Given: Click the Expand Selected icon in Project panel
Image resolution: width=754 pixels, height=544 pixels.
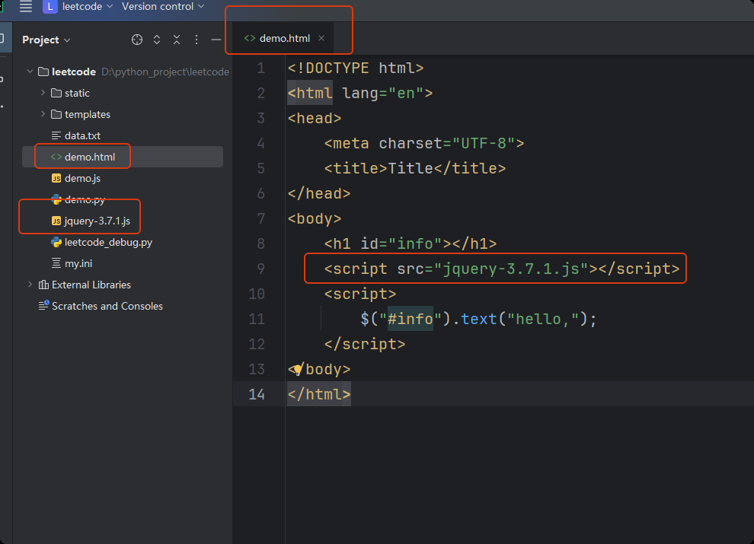Looking at the screenshot, I should 157,40.
